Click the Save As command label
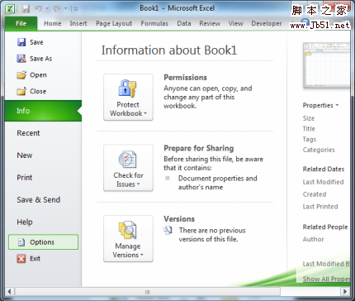 (40, 59)
